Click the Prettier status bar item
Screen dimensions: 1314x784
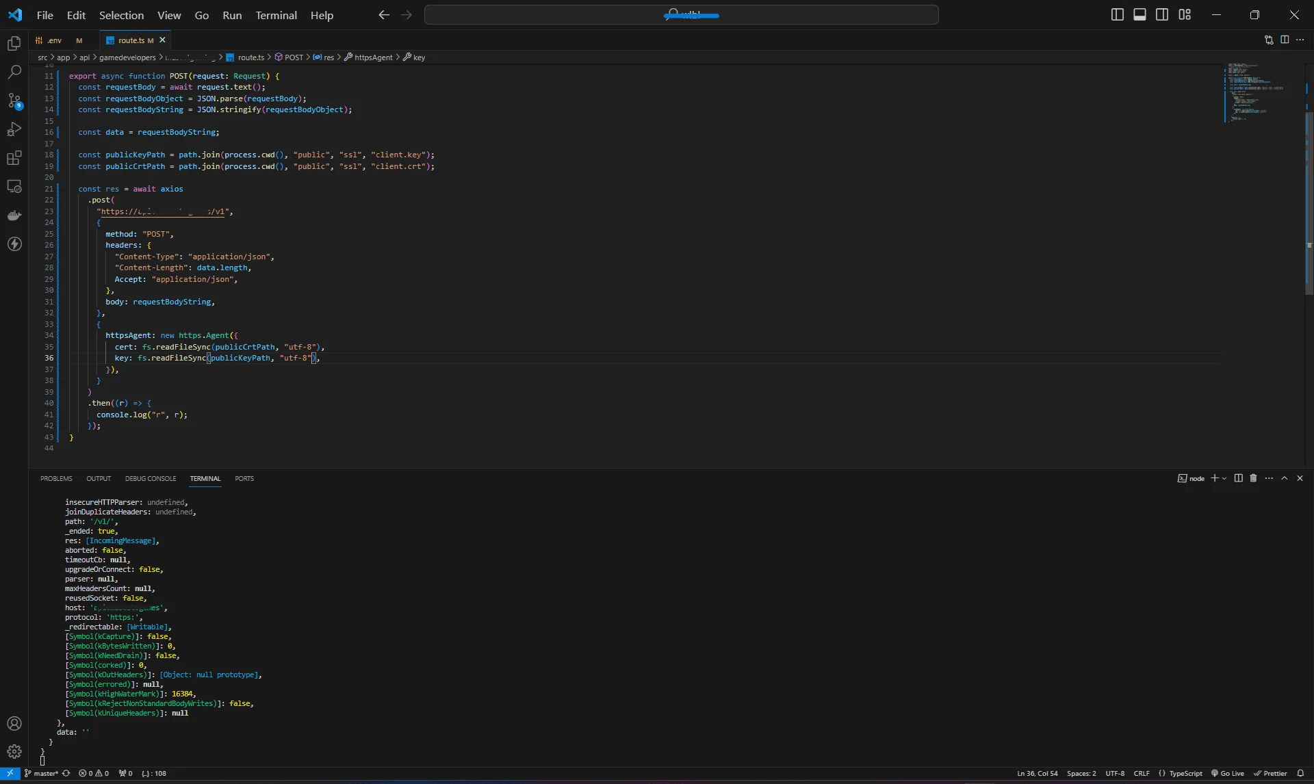click(1271, 774)
